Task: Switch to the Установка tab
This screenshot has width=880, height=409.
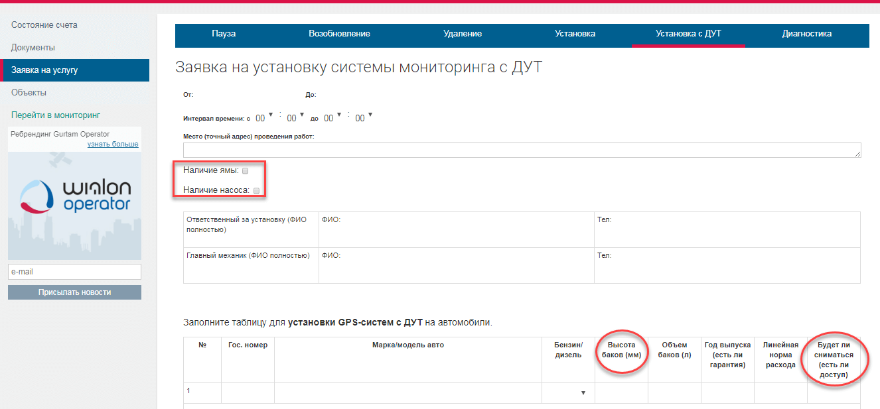Action: 575,34
